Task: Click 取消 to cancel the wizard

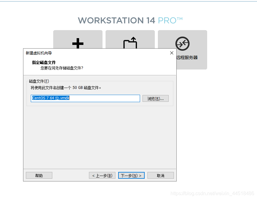Action: tap(161, 175)
